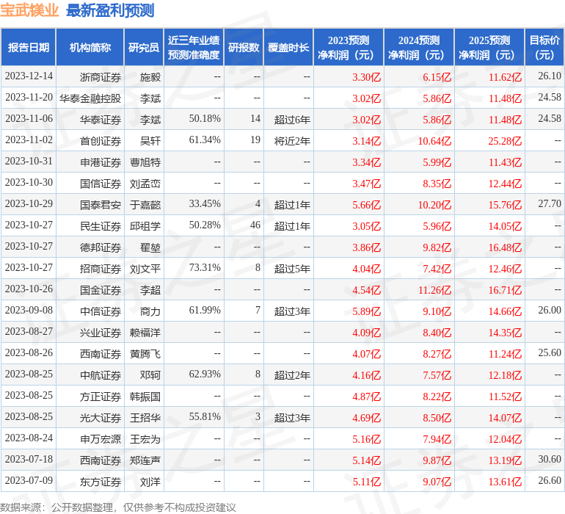Click analyst name 翟堃
The height and width of the screenshot is (514, 565).
click(x=150, y=247)
